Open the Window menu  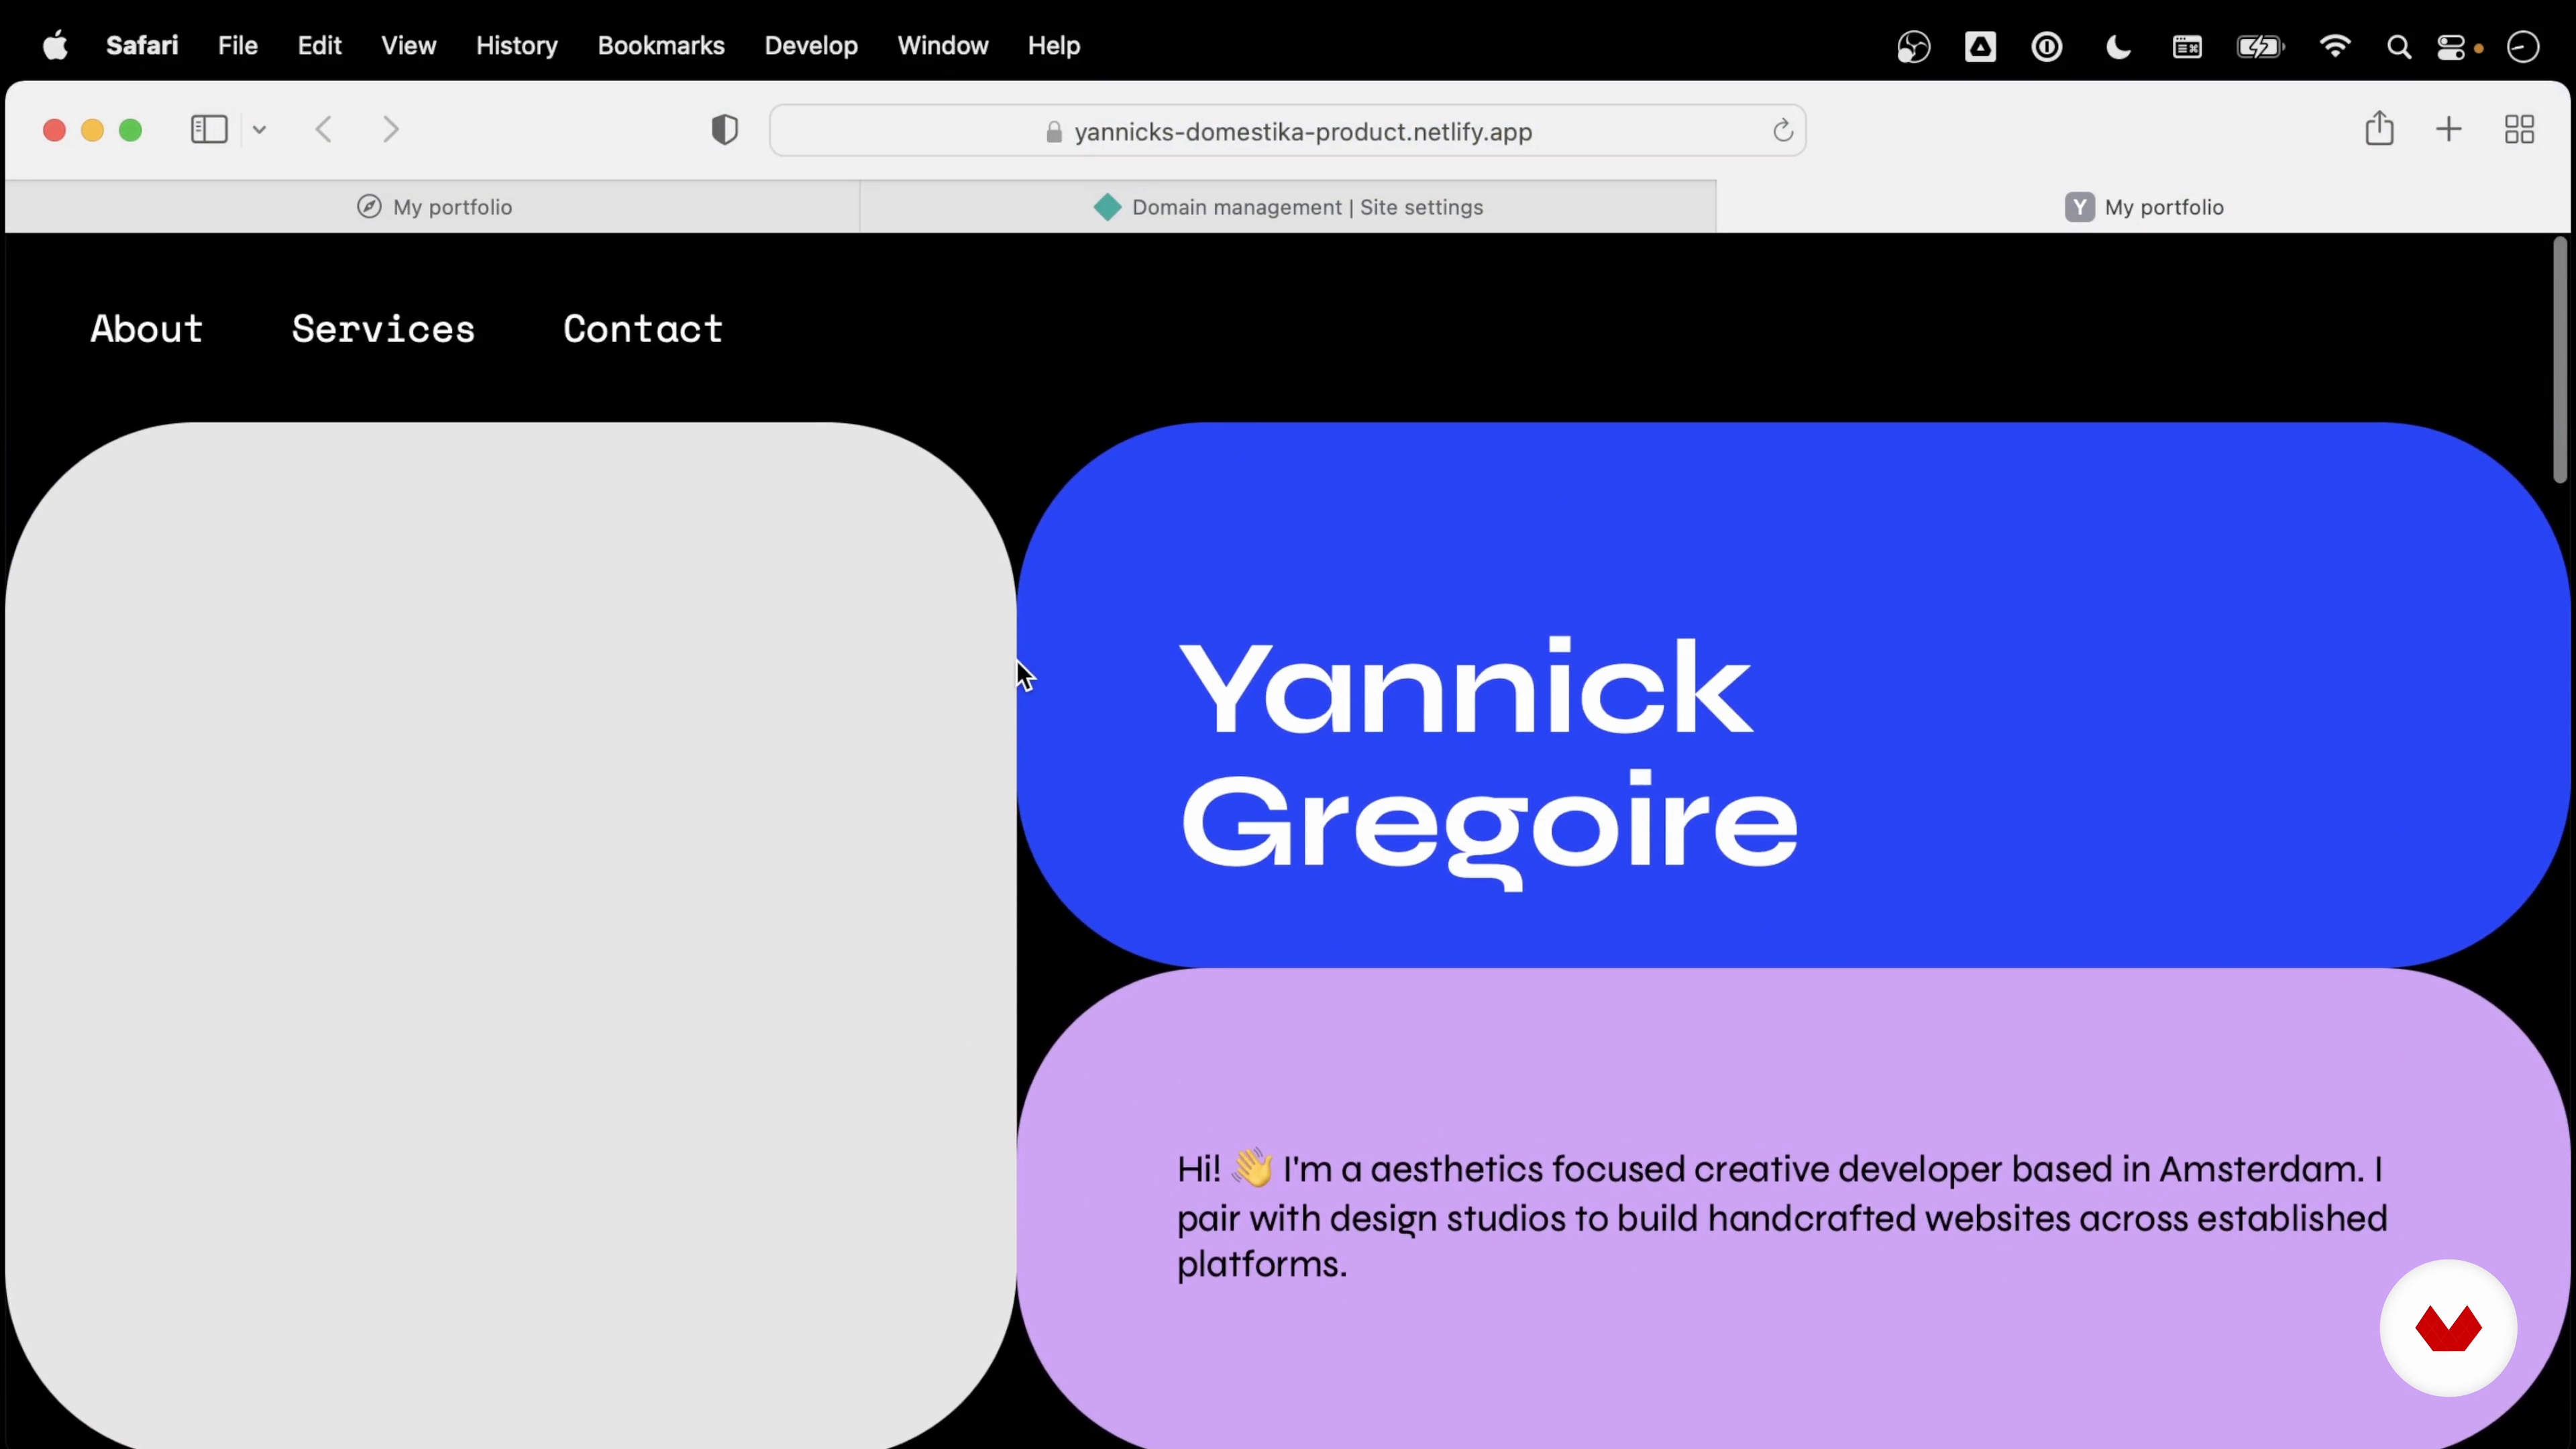(943, 46)
